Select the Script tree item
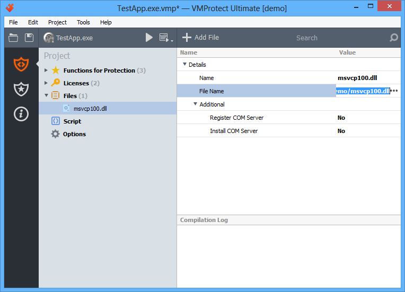 tap(72, 121)
